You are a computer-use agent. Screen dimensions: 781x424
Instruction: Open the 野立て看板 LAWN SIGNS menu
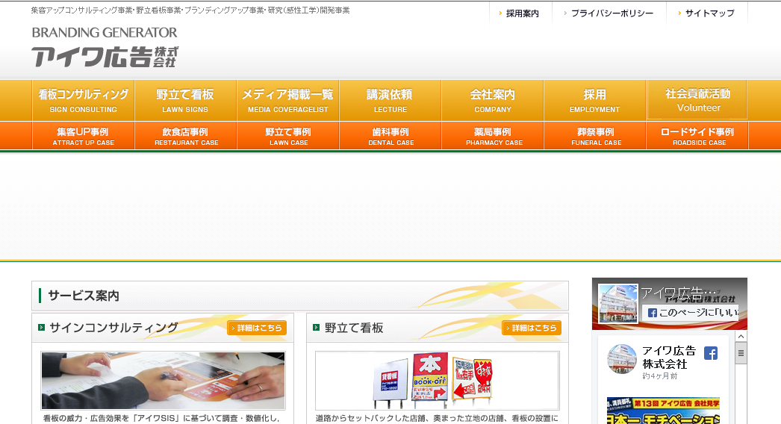point(185,100)
